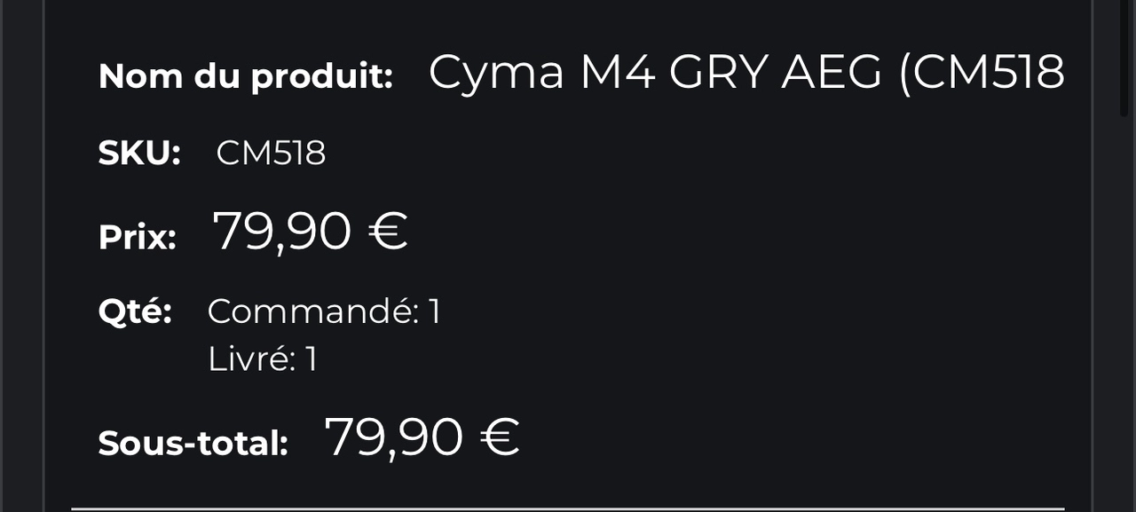The height and width of the screenshot is (512, 1136).
Task: Click the word "Cyma" in the product name
Action: coord(496,73)
